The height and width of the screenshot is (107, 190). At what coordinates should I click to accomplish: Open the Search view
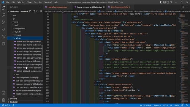click(4, 15)
